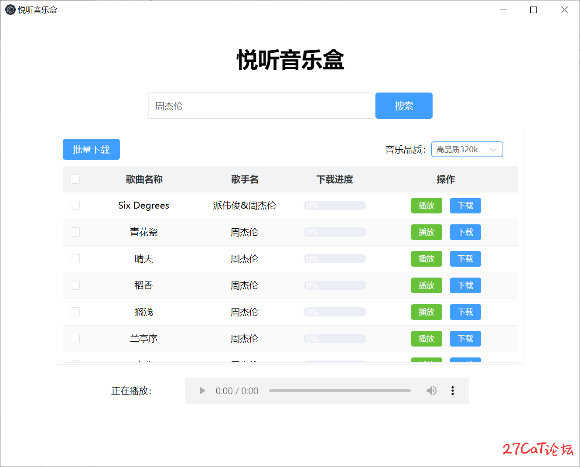Play the song 稻香
The width and height of the screenshot is (580, 467).
point(426,285)
